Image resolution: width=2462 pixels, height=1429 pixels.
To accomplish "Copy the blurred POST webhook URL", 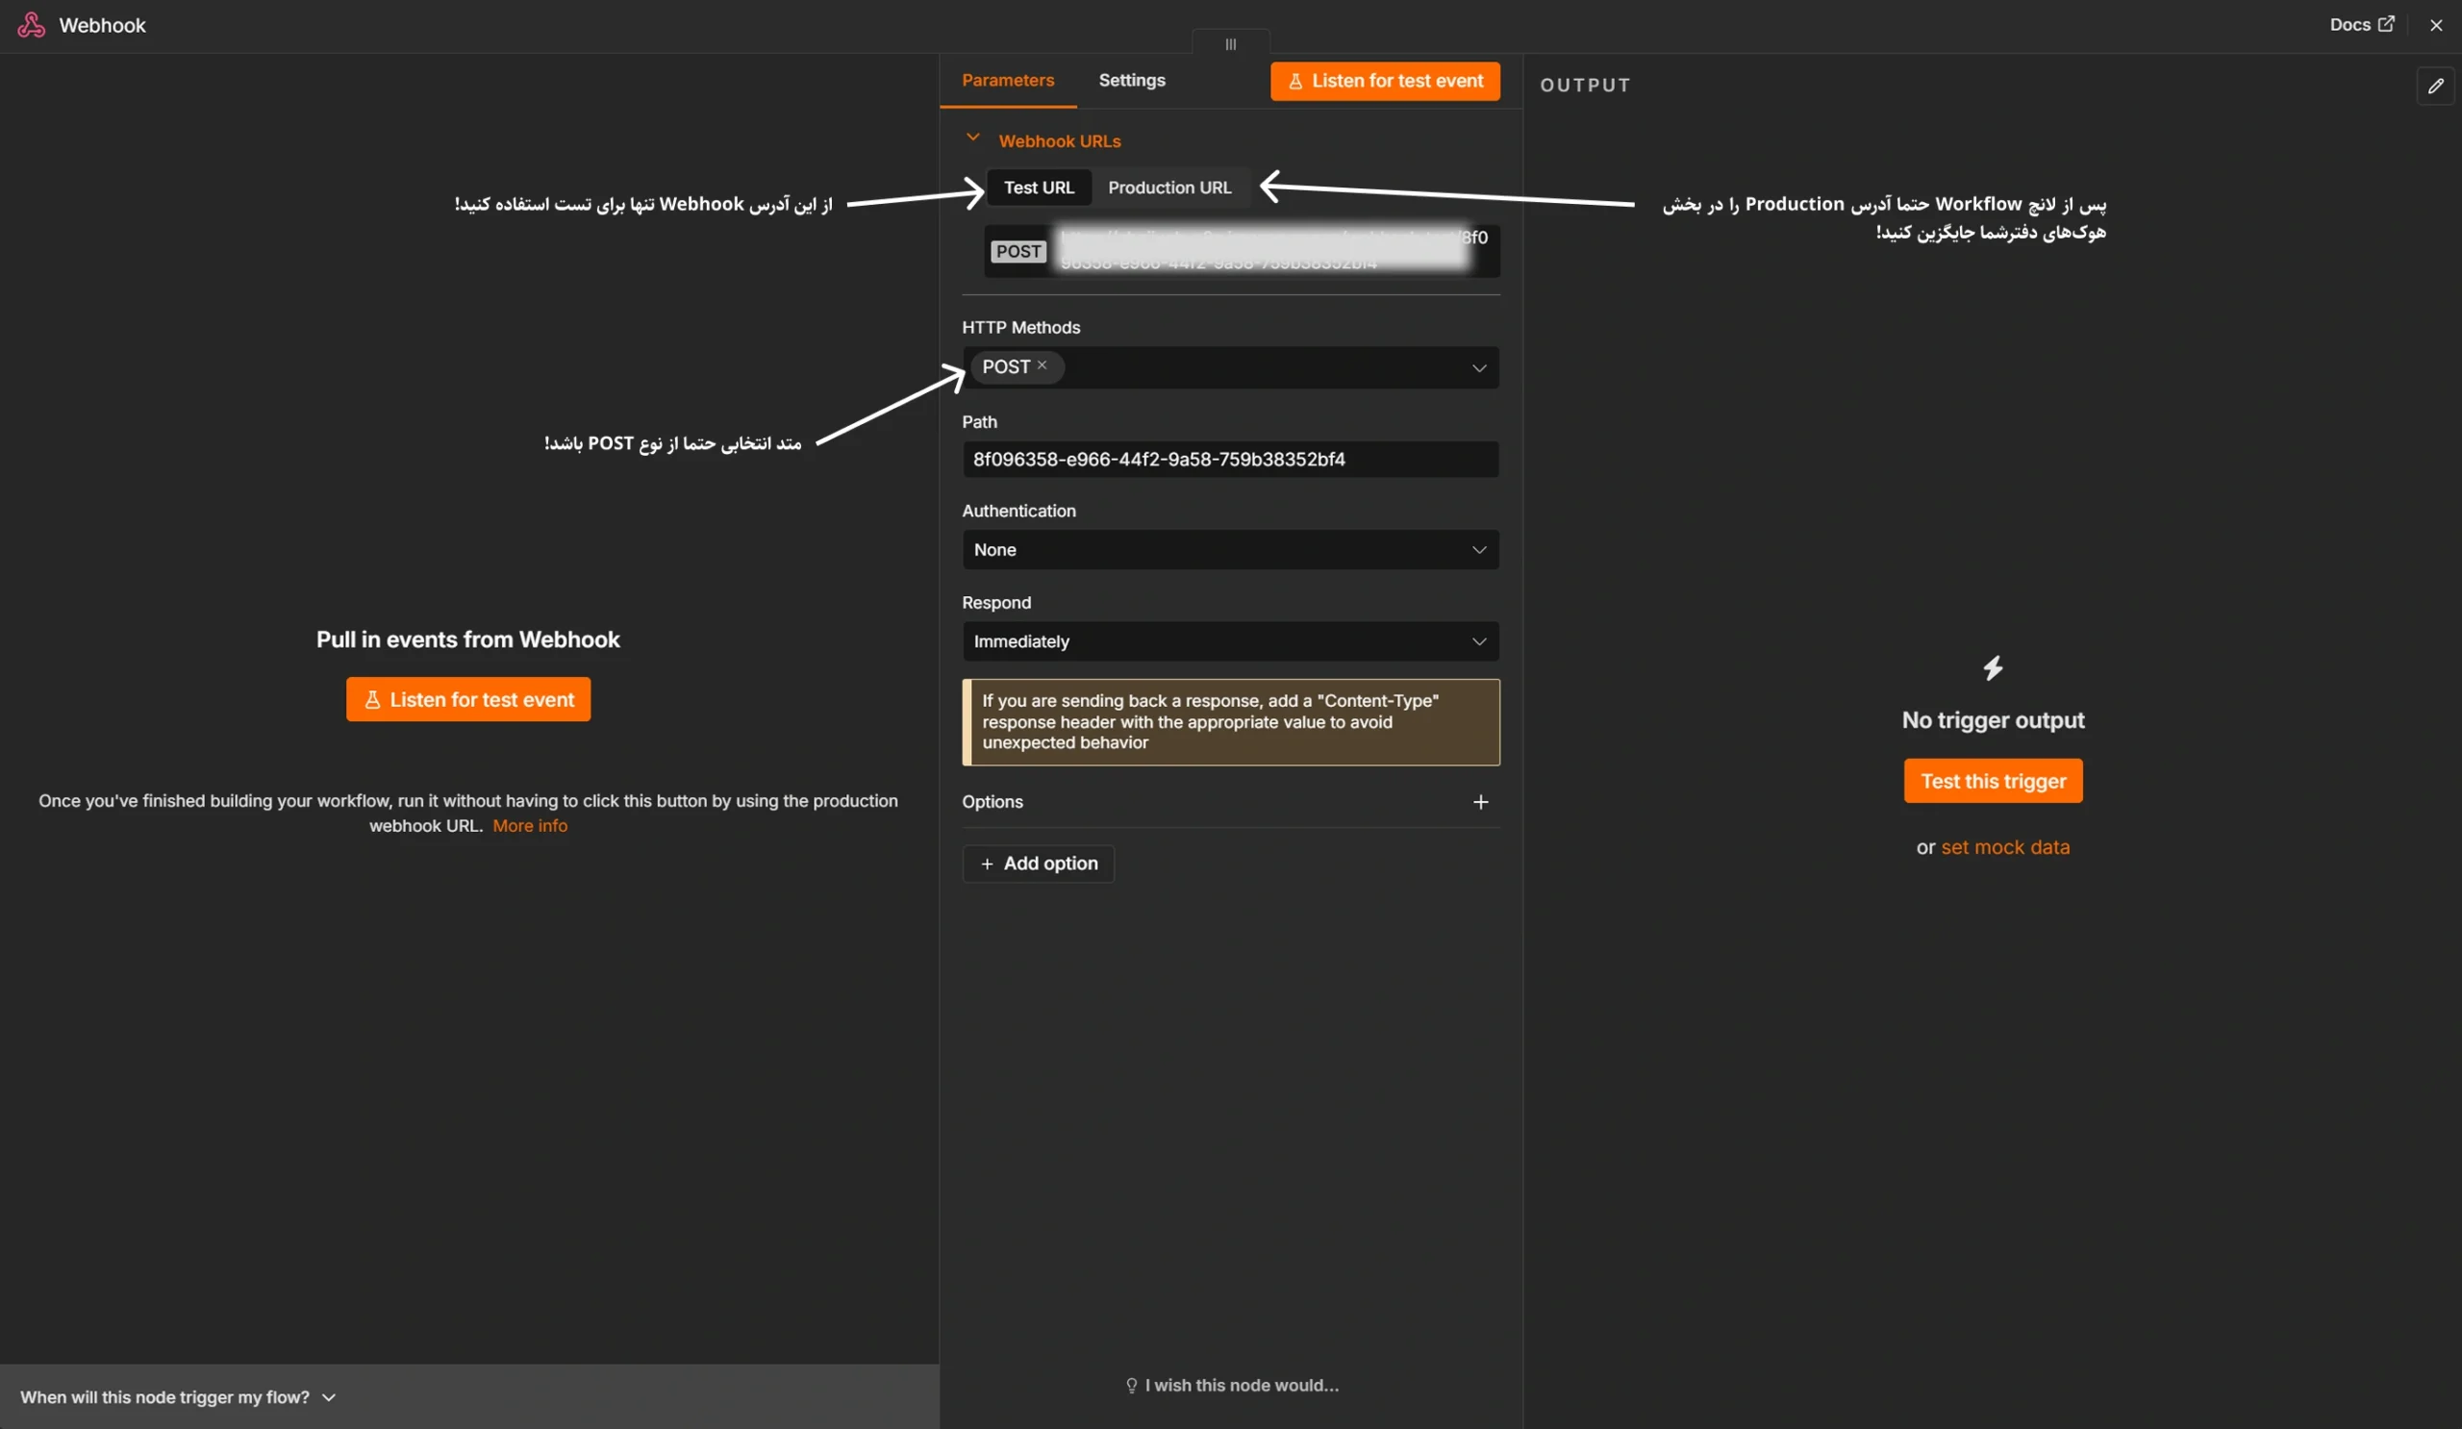I will click(x=1241, y=251).
